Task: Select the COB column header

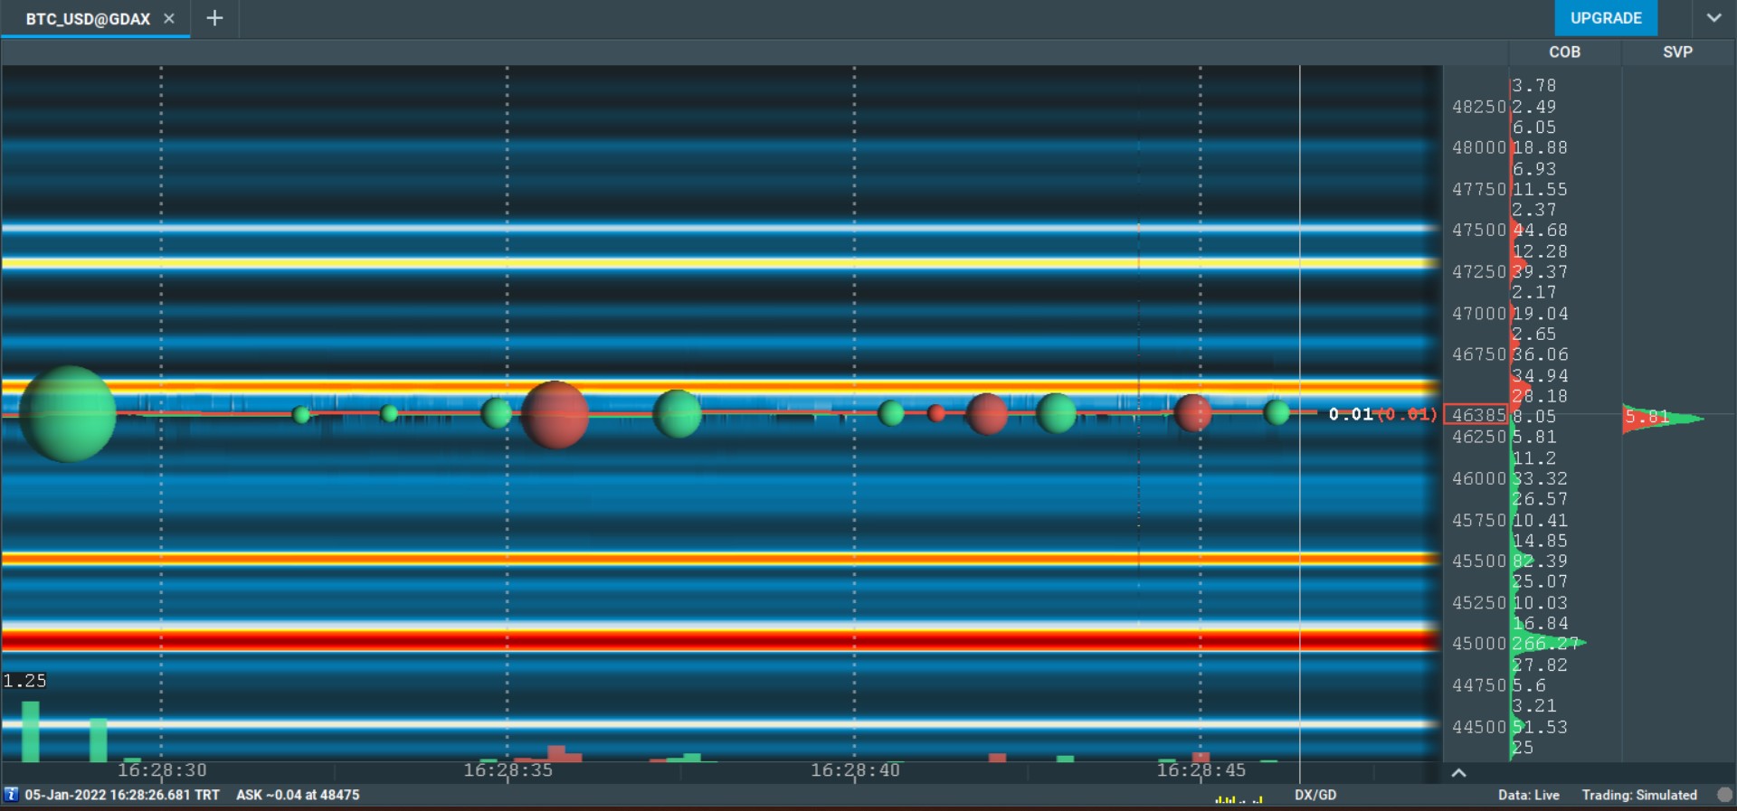Action: 1564,52
